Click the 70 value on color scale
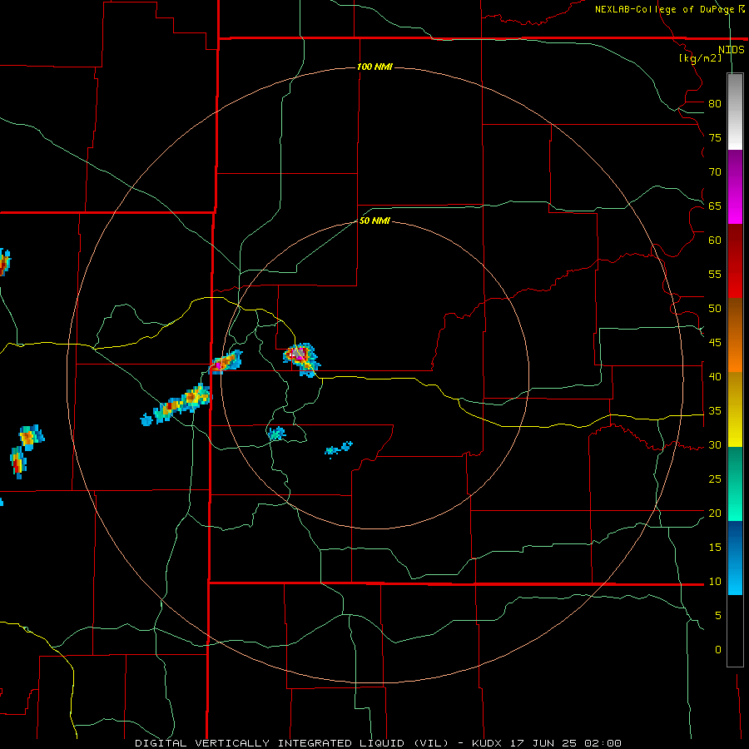Screen dimensions: 749x749 pos(715,172)
